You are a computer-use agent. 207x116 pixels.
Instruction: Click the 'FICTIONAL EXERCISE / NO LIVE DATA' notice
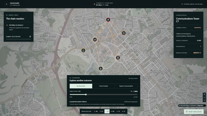(x=193, y=4)
